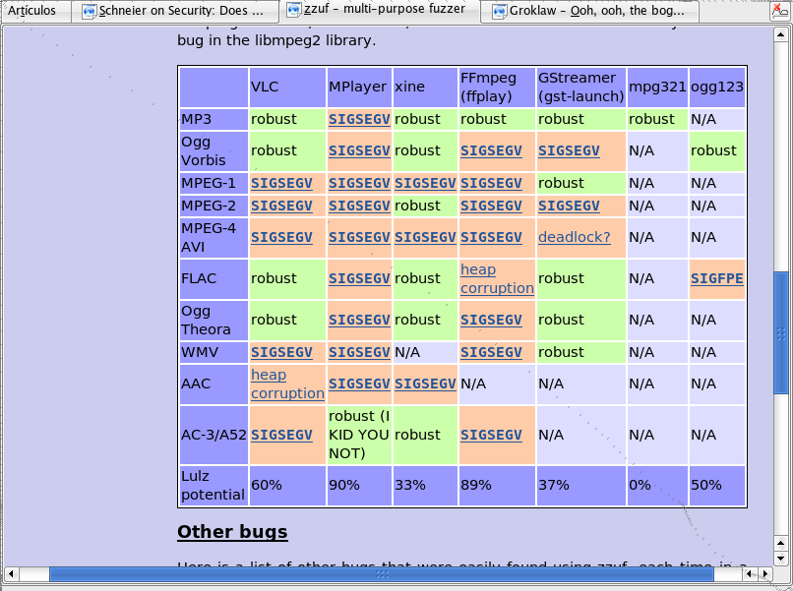Image resolution: width=793 pixels, height=591 pixels.
Task: Click the "Other bugs" heading
Action: coord(232,532)
